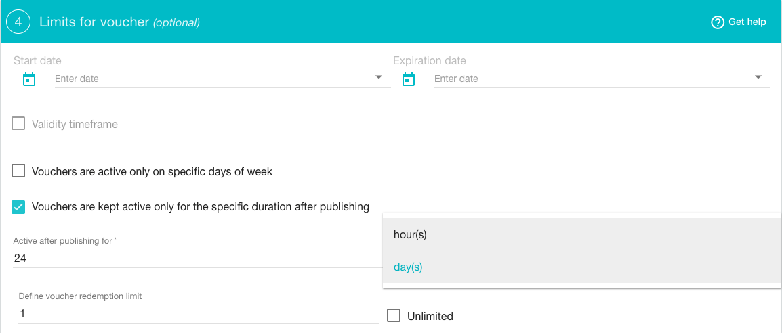Expand the Start date dropdown arrow
This screenshot has width=782, height=333.
pos(379,77)
